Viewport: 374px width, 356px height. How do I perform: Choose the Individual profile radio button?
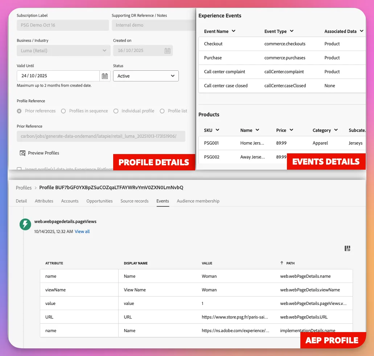point(116,111)
